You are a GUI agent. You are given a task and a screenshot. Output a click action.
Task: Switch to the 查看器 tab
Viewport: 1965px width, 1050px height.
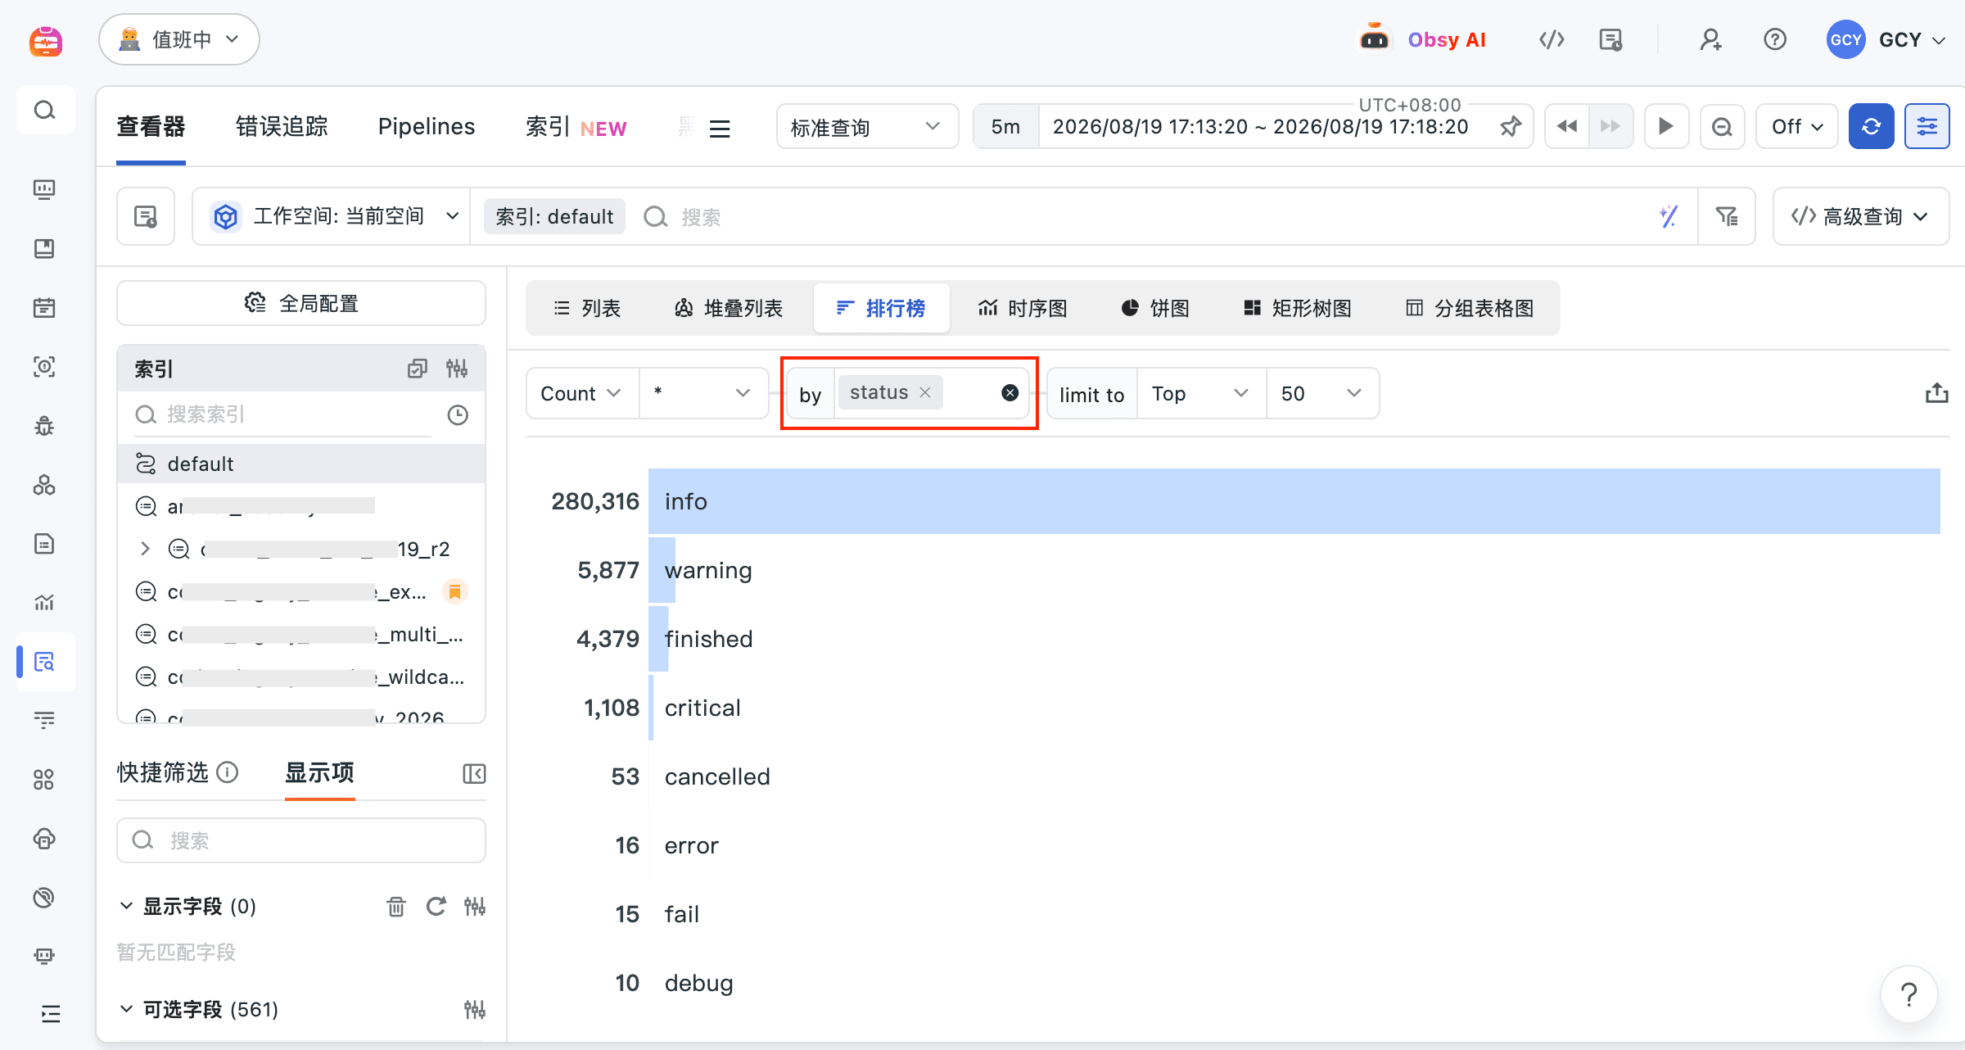click(151, 127)
